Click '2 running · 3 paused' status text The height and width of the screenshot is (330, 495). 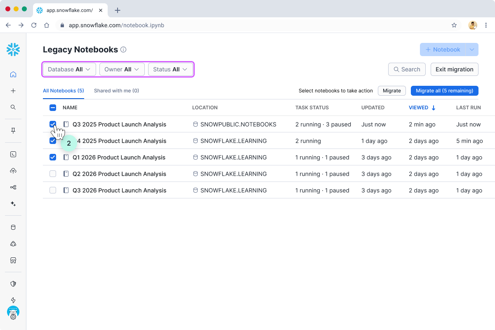pos(323,124)
